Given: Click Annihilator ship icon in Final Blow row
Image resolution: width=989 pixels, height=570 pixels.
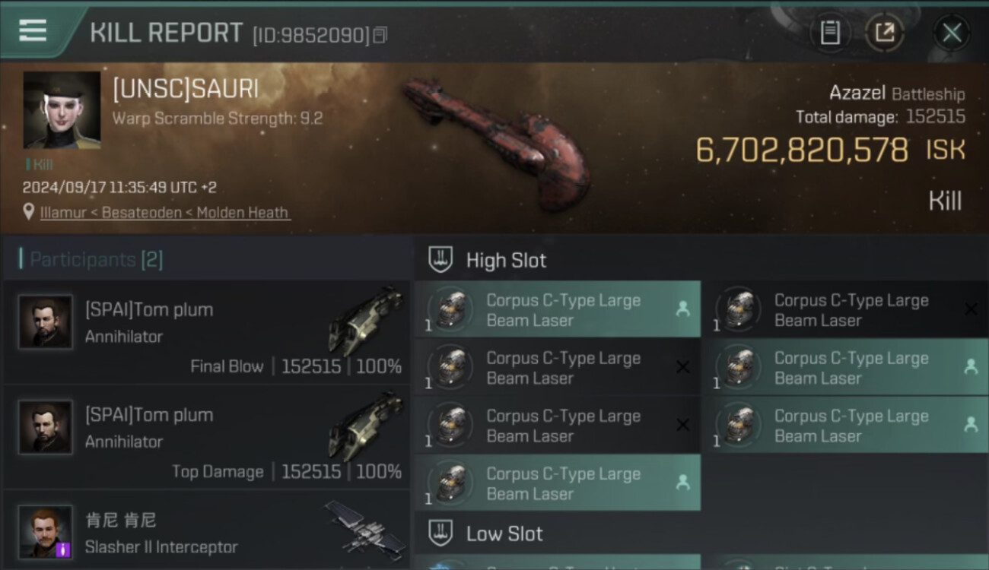Looking at the screenshot, I should (365, 321).
